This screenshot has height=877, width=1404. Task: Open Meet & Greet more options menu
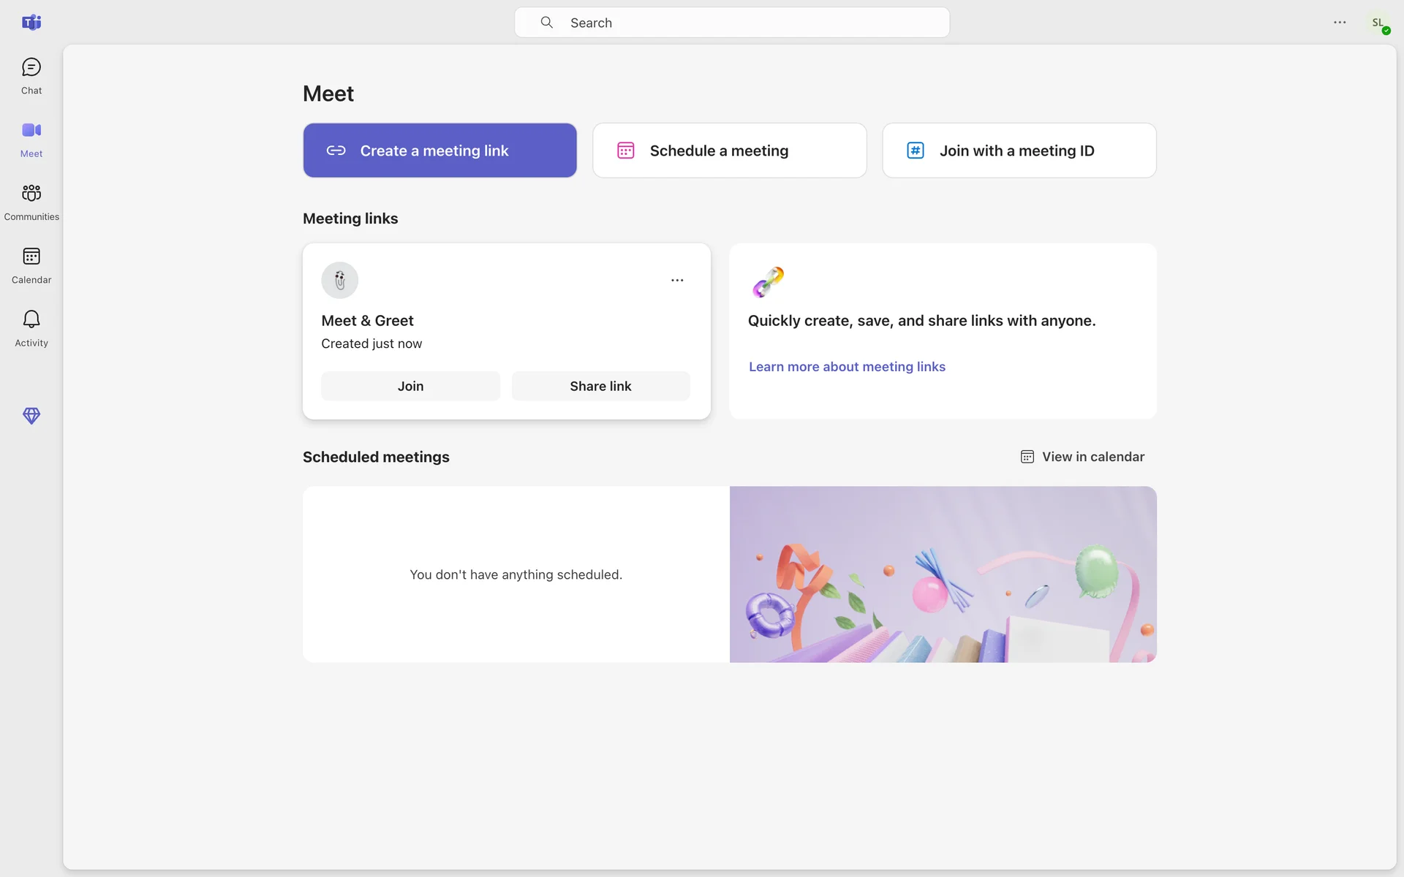click(677, 281)
